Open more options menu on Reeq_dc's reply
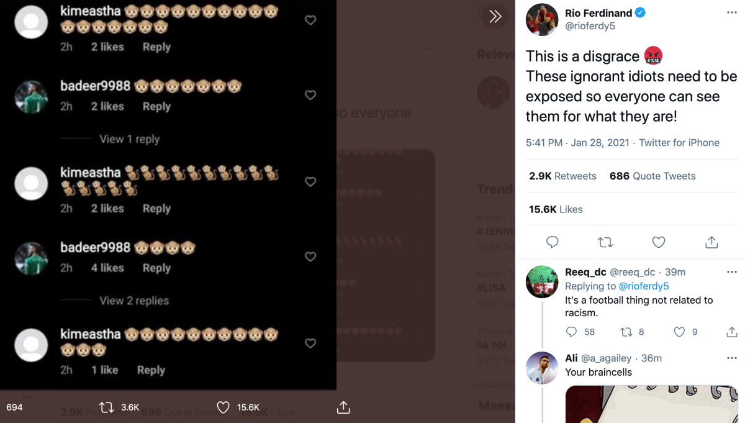745x423 pixels. pos(732,272)
